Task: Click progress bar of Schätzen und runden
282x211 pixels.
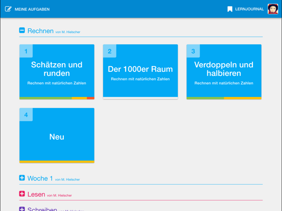Action: 57,98
